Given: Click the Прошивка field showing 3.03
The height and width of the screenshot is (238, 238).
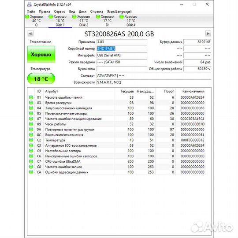Looking at the screenshot, I should pos(122,42).
